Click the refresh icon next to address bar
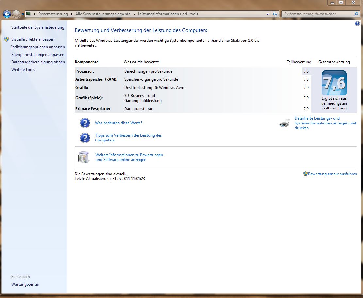The height and width of the screenshot is (298, 363). pyautogui.click(x=275, y=14)
